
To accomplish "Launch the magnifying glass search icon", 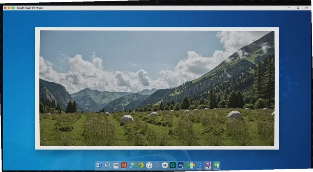I will pos(108,165).
